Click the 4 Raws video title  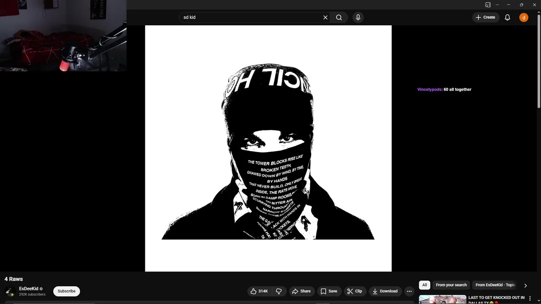[x=14, y=279]
